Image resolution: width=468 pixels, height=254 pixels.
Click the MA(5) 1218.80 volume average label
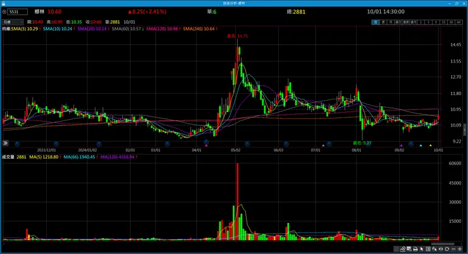[x=45, y=157]
